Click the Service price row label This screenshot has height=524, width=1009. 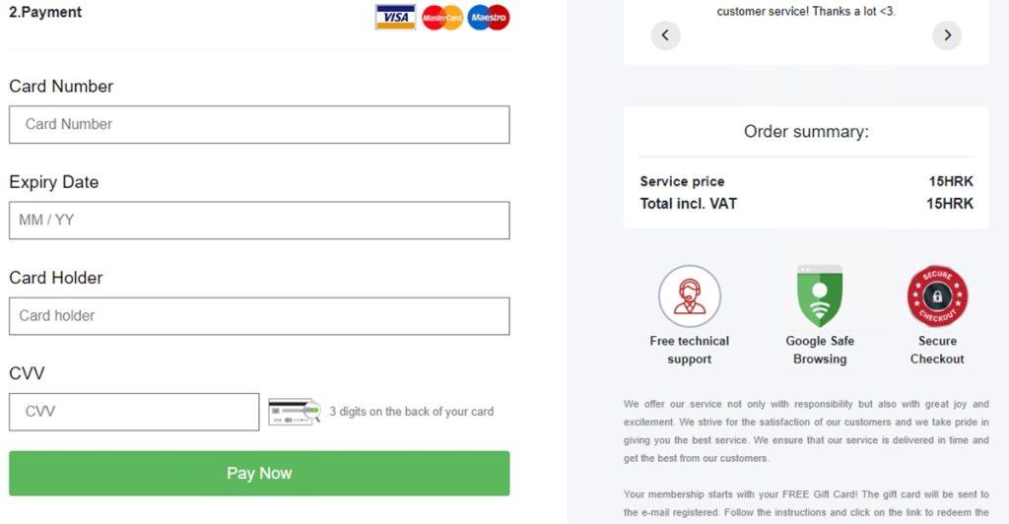click(x=682, y=181)
